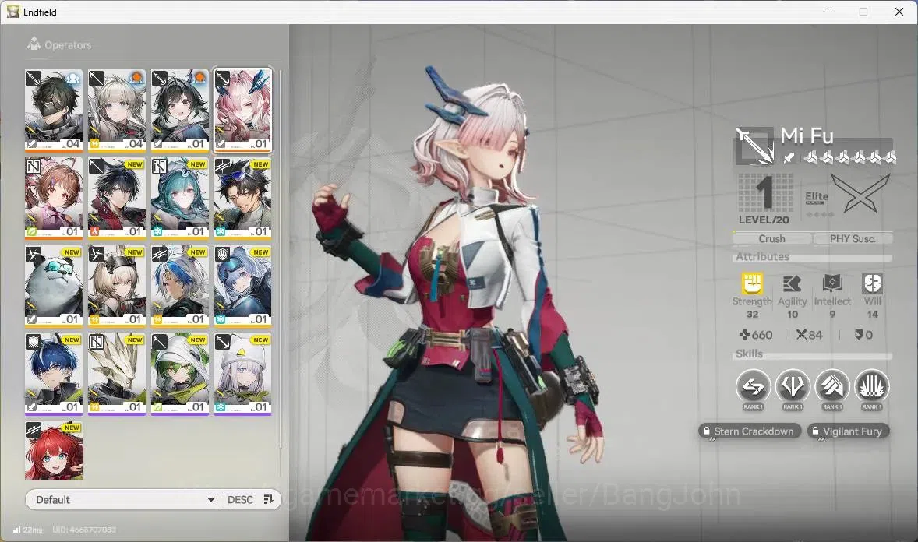Pick the pink-haired Mi Fu operator card
Image resolution: width=918 pixels, height=542 pixels.
click(x=243, y=111)
